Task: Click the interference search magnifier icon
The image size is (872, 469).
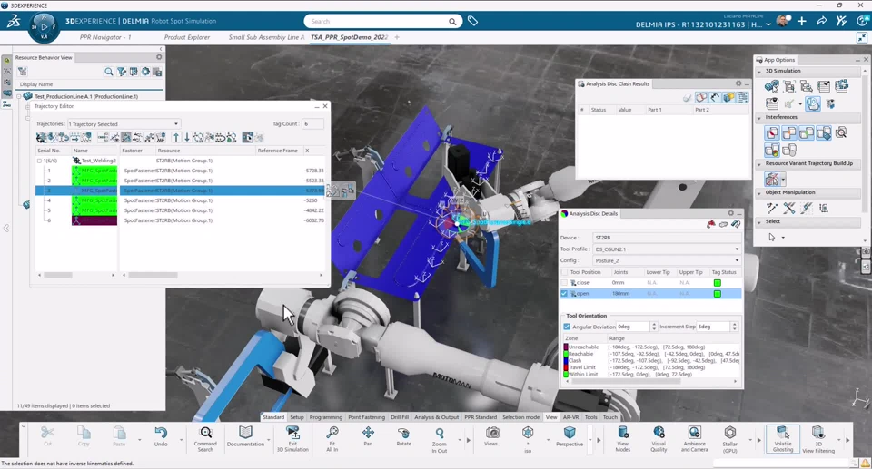Action: 841,132
